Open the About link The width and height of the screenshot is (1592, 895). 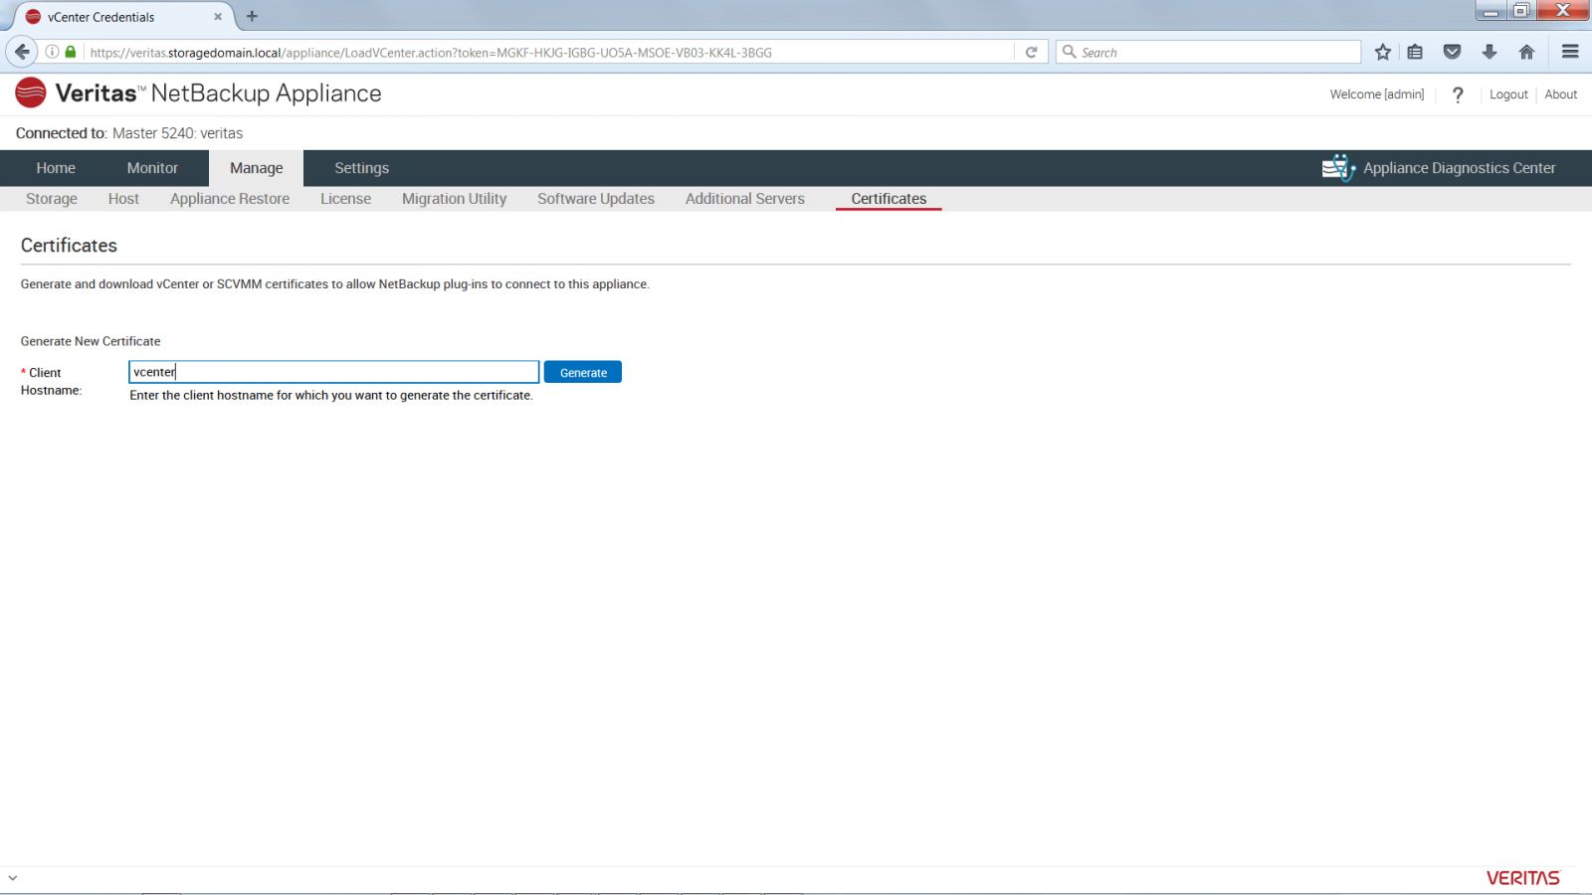[x=1561, y=94]
